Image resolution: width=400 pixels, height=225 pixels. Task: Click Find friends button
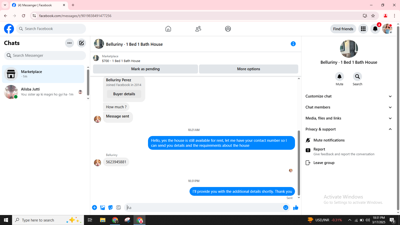pyautogui.click(x=343, y=29)
